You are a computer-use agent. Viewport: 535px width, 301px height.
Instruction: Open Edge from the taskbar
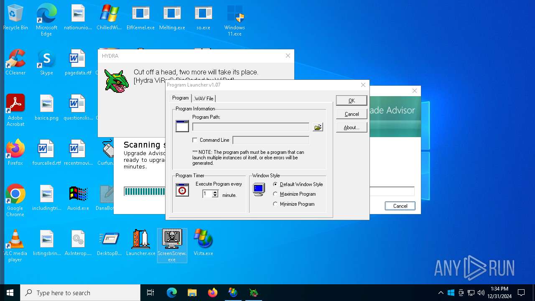coord(172,293)
